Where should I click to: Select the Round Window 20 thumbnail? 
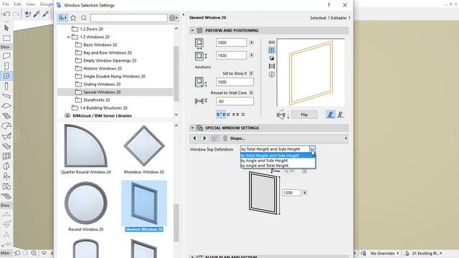86,206
